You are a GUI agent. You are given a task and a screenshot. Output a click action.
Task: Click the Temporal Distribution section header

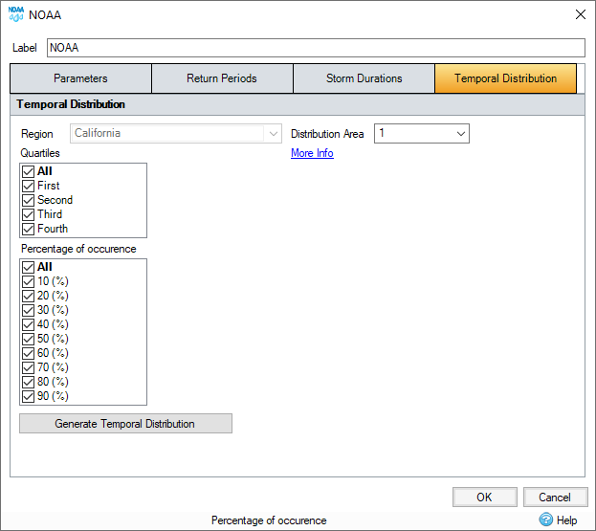[x=298, y=104]
